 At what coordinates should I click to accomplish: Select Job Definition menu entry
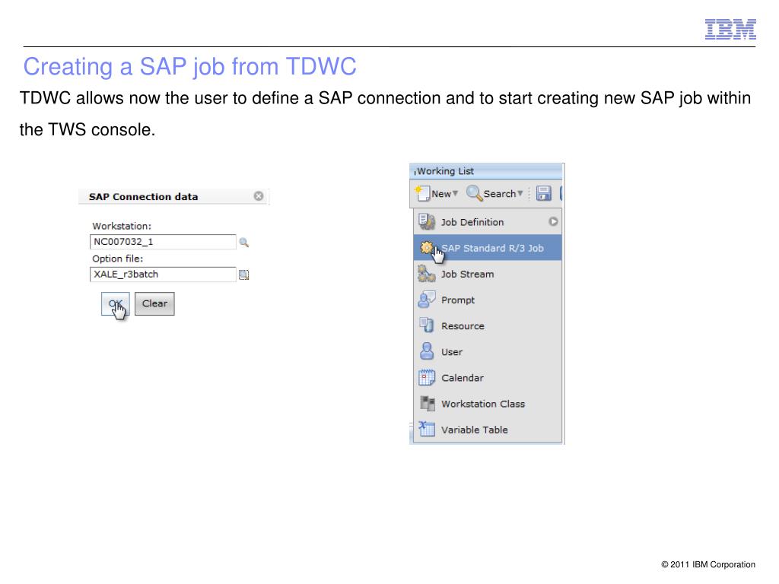488,222
